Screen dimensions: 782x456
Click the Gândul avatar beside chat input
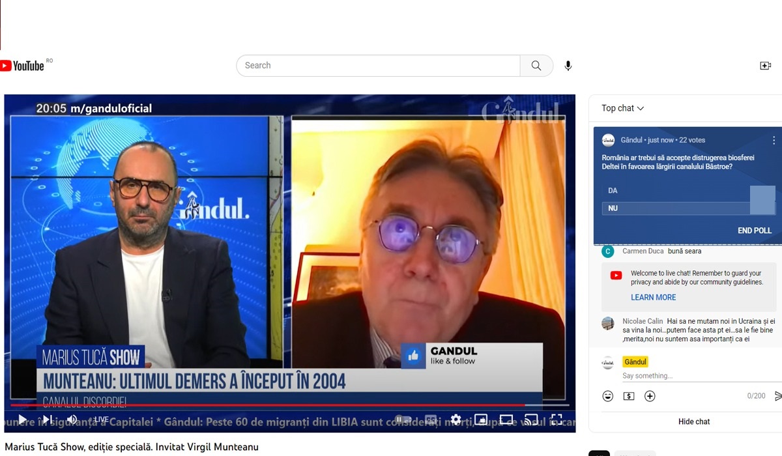point(608,363)
